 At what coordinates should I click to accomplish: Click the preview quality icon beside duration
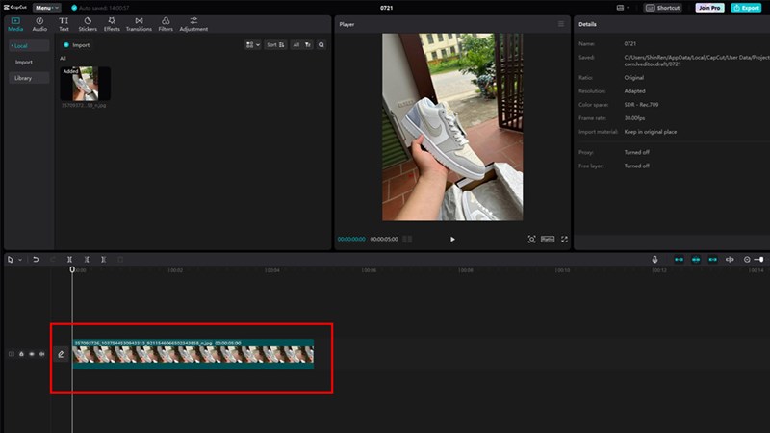407,239
